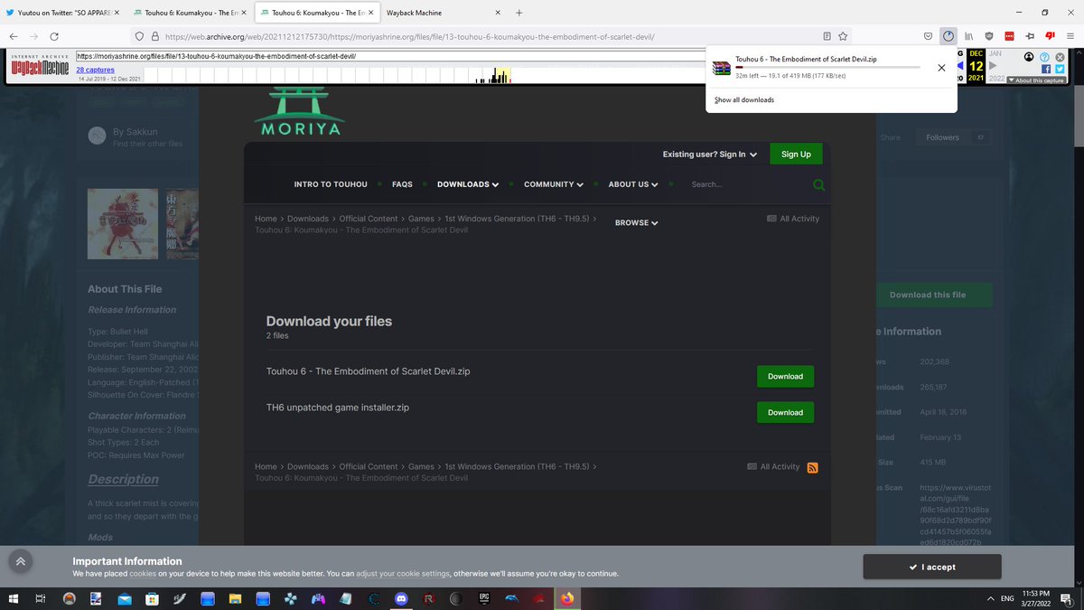Open Task View on the taskbar
This screenshot has width=1084, height=610.
41,598
